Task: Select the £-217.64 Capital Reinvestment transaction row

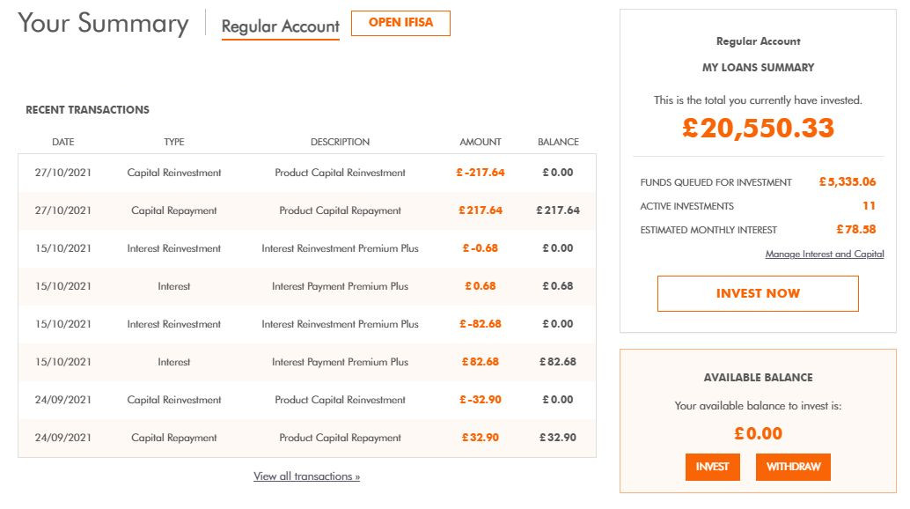Action: 307,173
